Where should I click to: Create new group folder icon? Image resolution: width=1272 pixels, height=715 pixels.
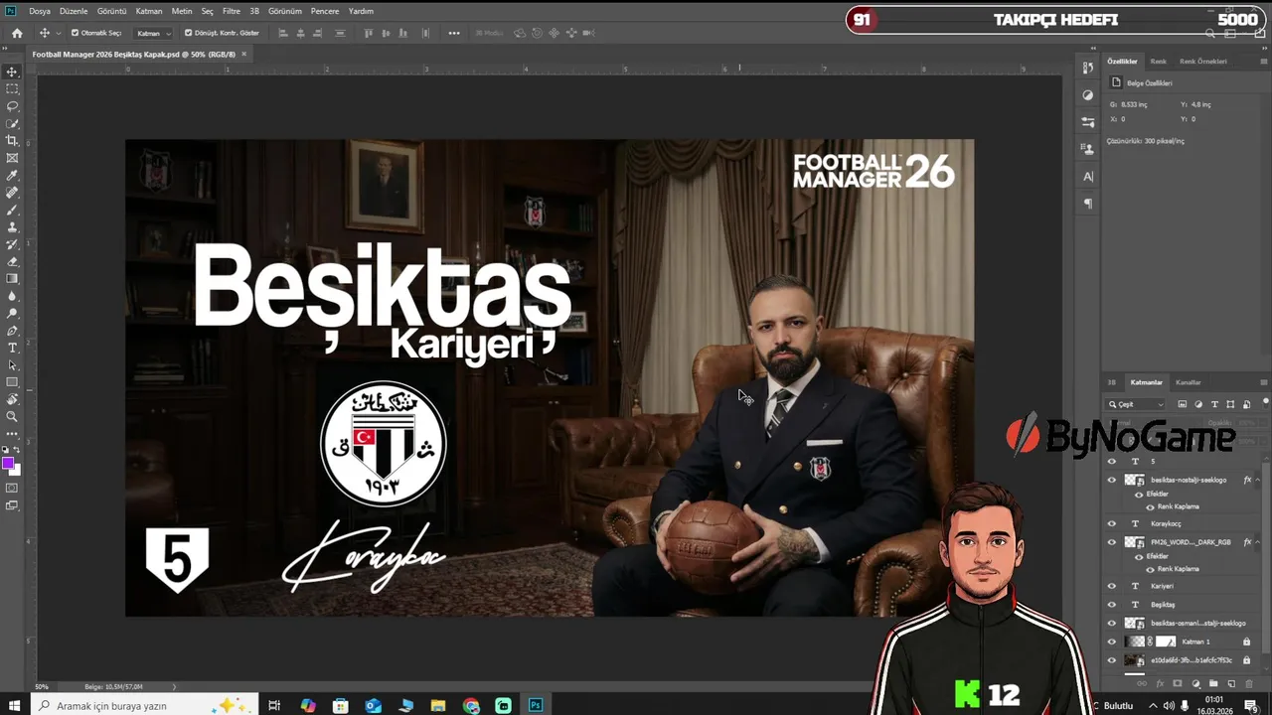point(1213,683)
